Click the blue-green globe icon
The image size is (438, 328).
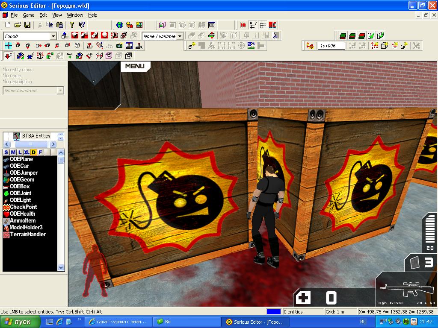120,25
